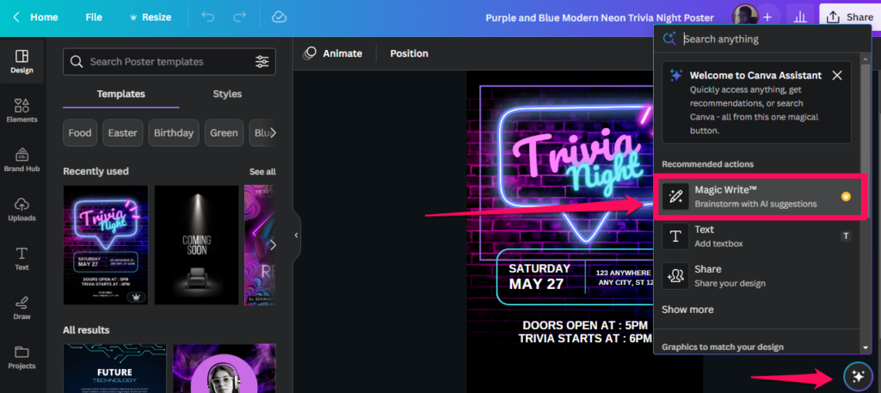
Task: Click the Text T icon in the assistant
Action: pos(675,236)
